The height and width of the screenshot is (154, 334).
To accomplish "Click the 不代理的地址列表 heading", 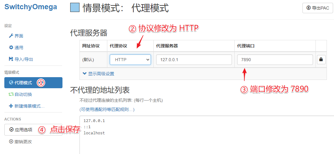I will 100,90.
